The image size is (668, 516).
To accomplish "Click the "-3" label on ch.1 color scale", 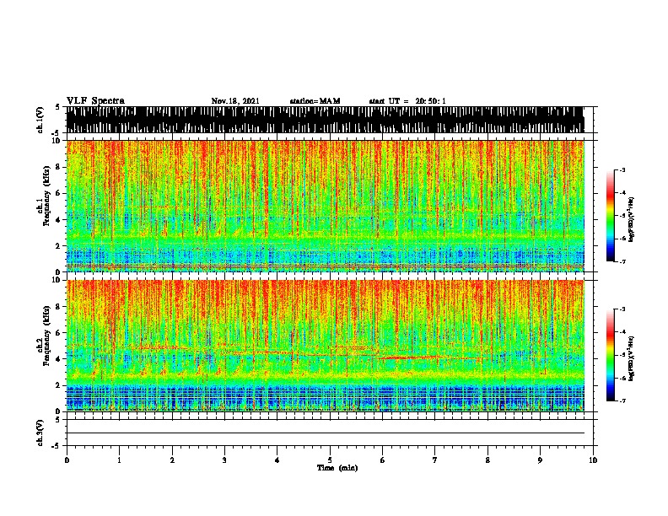I will point(622,169).
